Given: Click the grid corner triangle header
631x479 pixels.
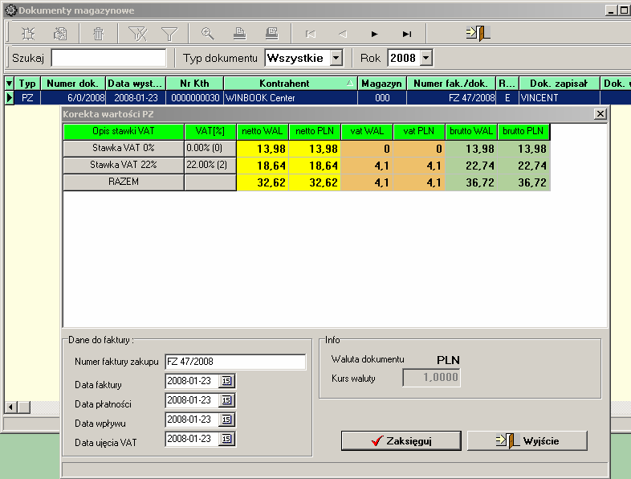Looking at the screenshot, I should click(10, 84).
